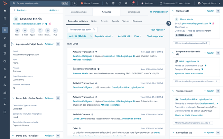Select the E-mails activity tab
The image size is (223, 139).
coord(104,21)
